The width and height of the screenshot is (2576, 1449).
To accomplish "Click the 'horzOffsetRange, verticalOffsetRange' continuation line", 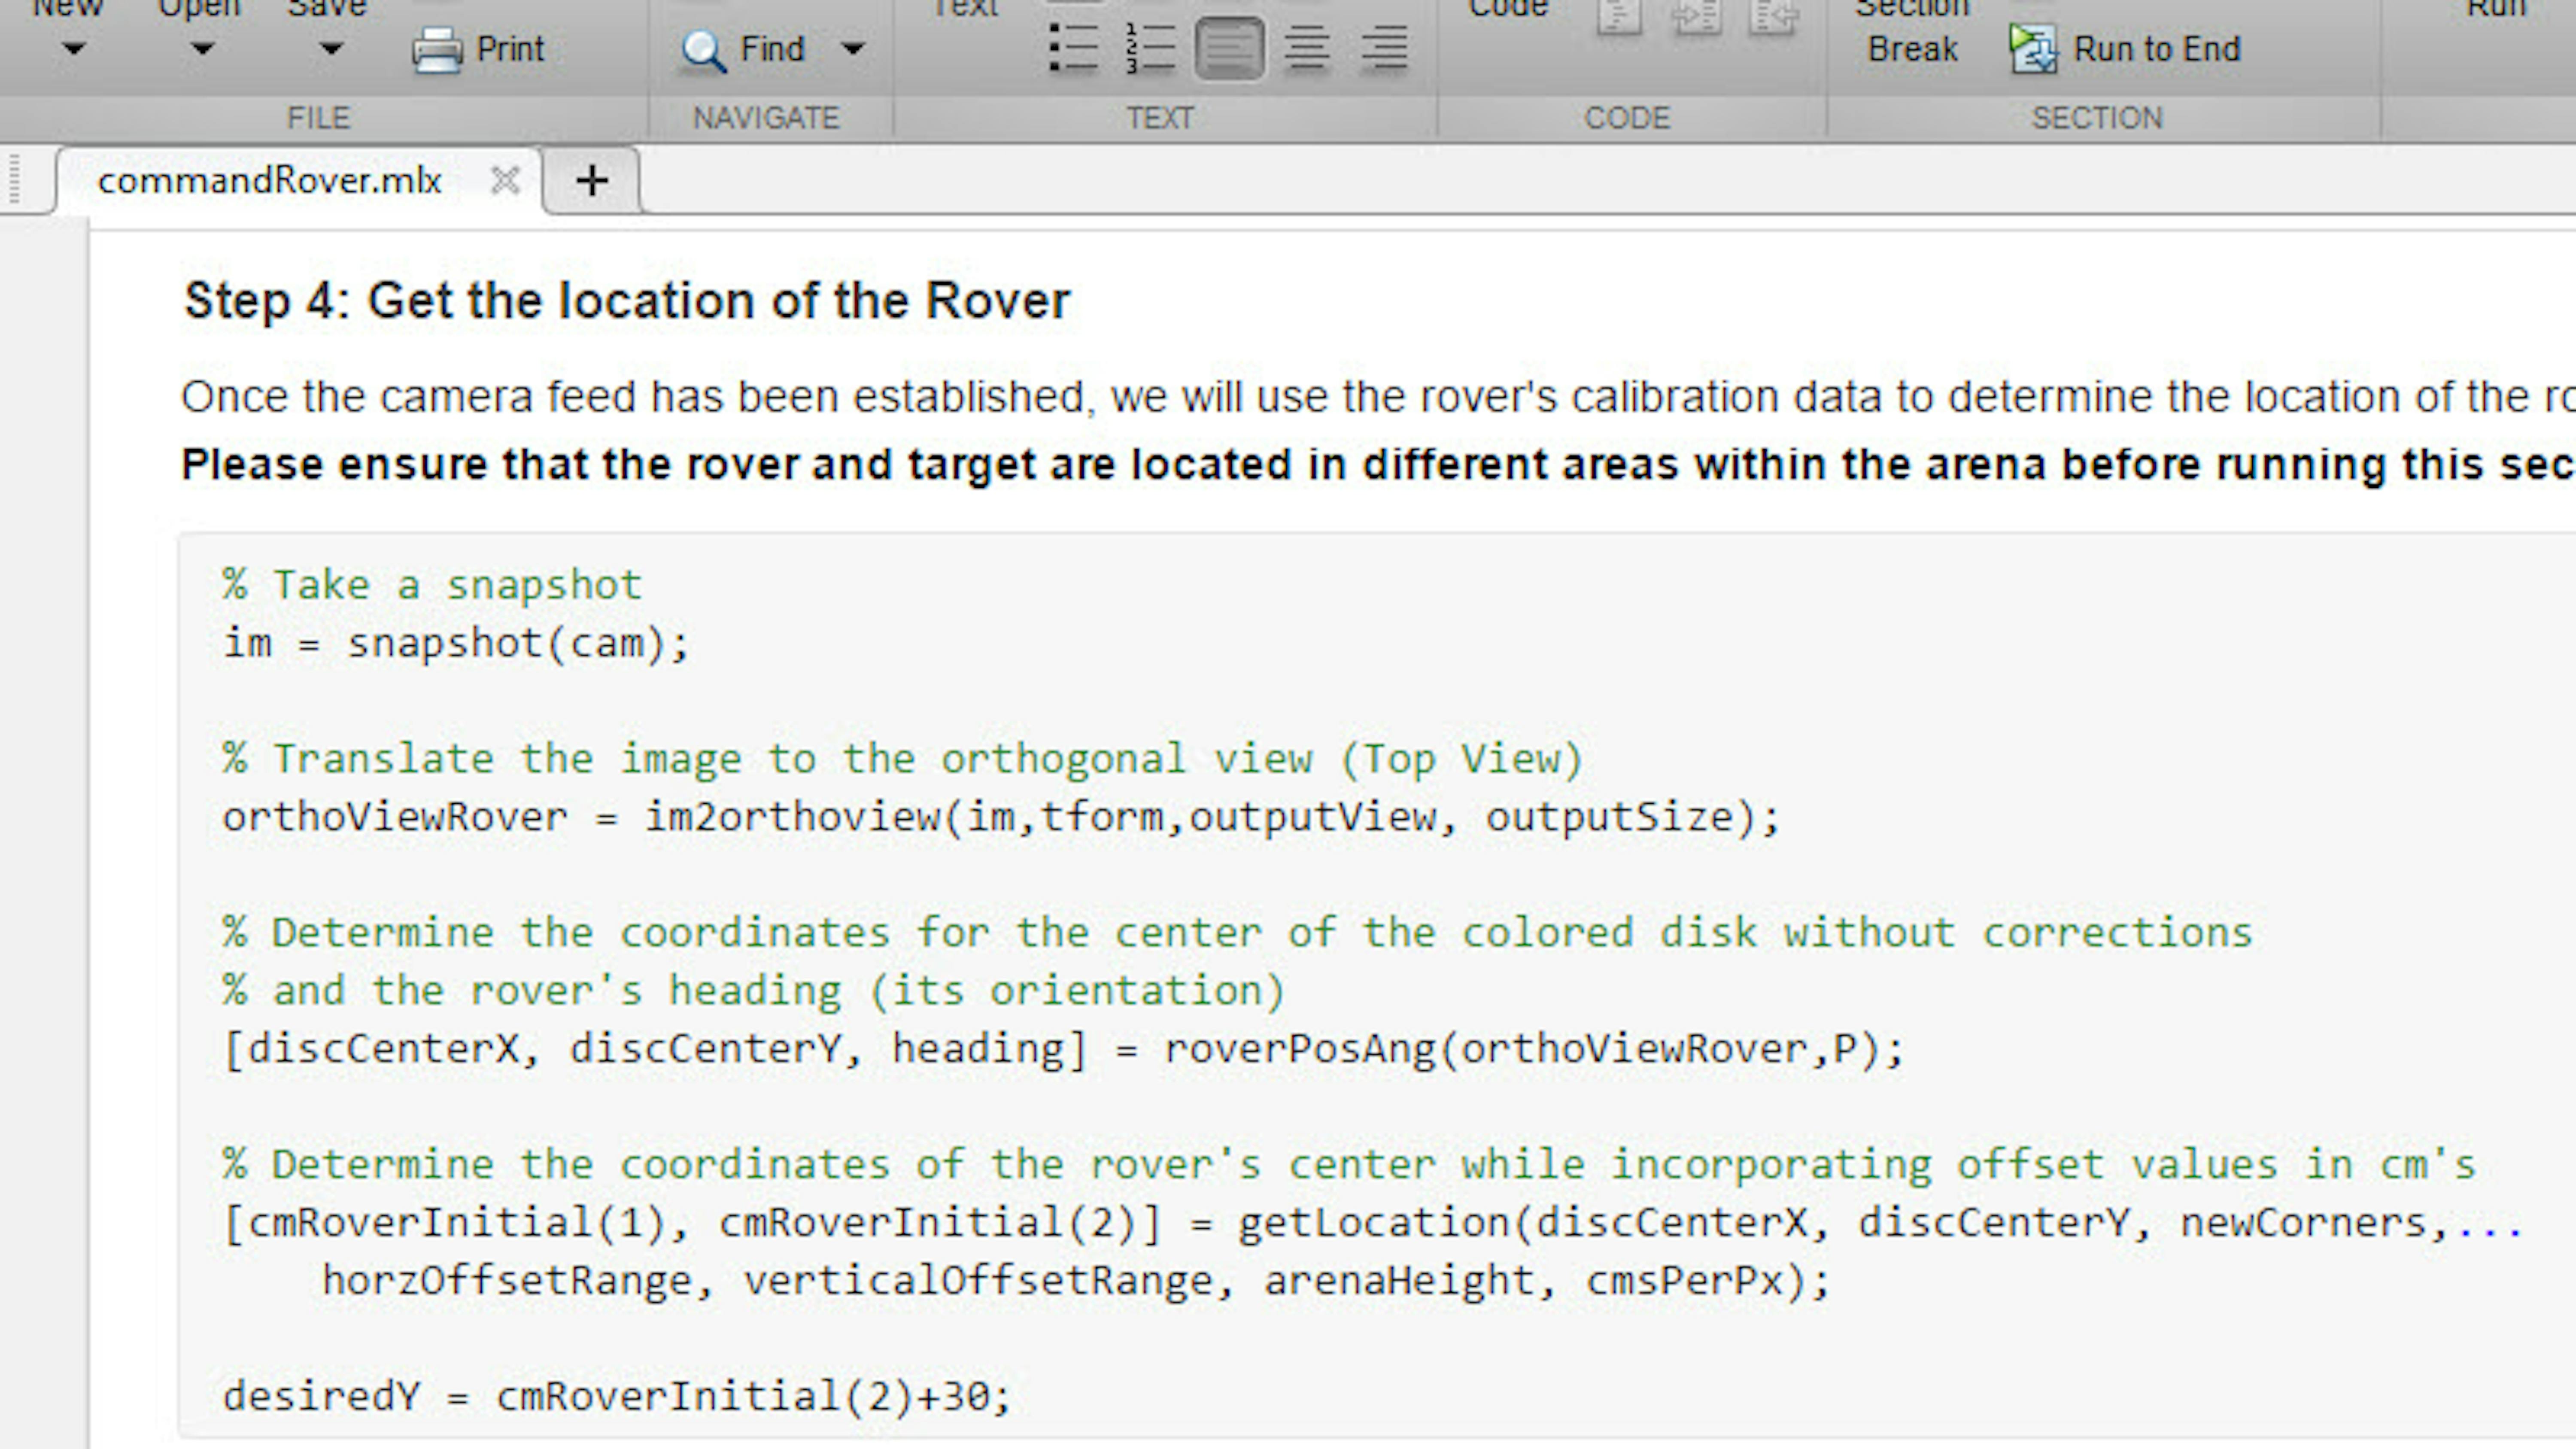I will [1076, 1281].
